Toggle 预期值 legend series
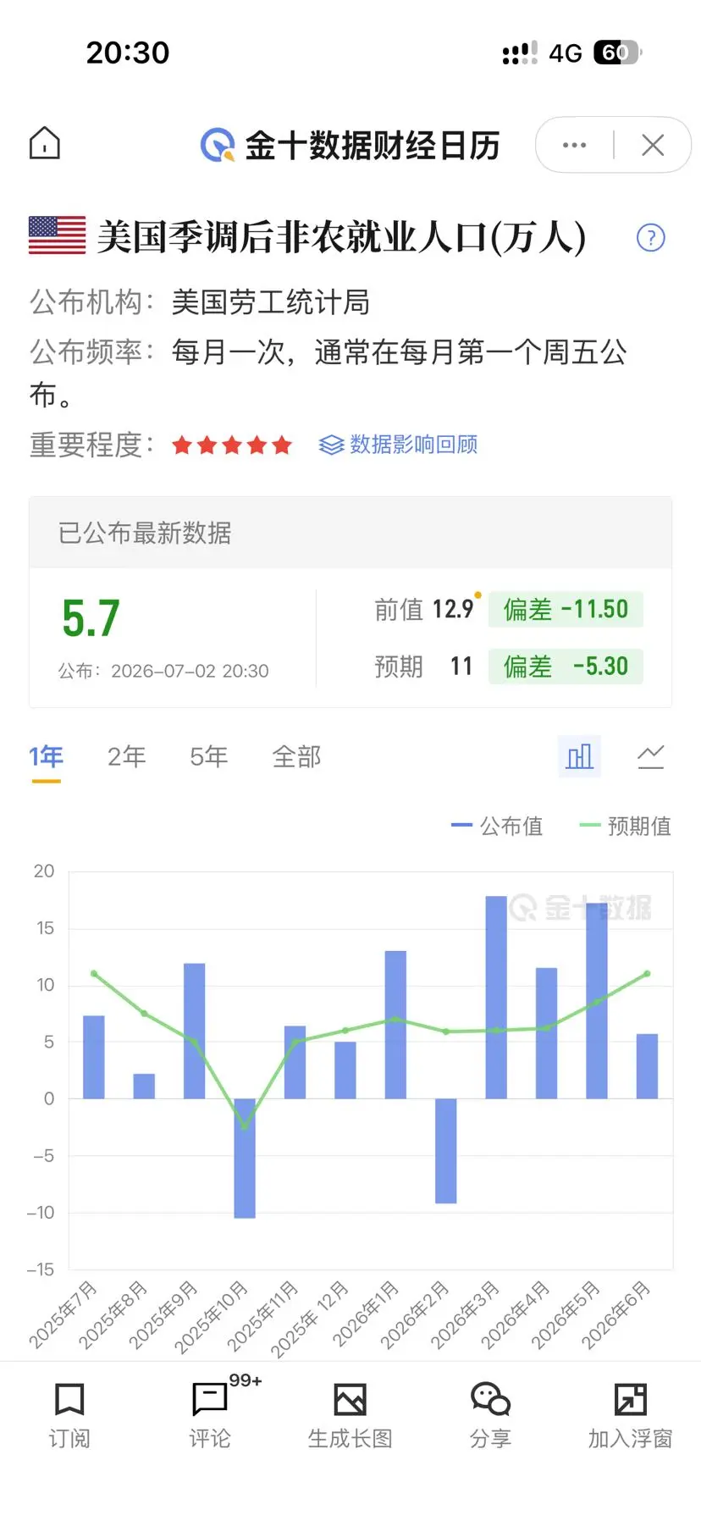The height and width of the screenshot is (1521, 701). pyautogui.click(x=625, y=826)
